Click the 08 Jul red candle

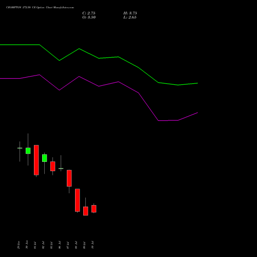(78, 200)
